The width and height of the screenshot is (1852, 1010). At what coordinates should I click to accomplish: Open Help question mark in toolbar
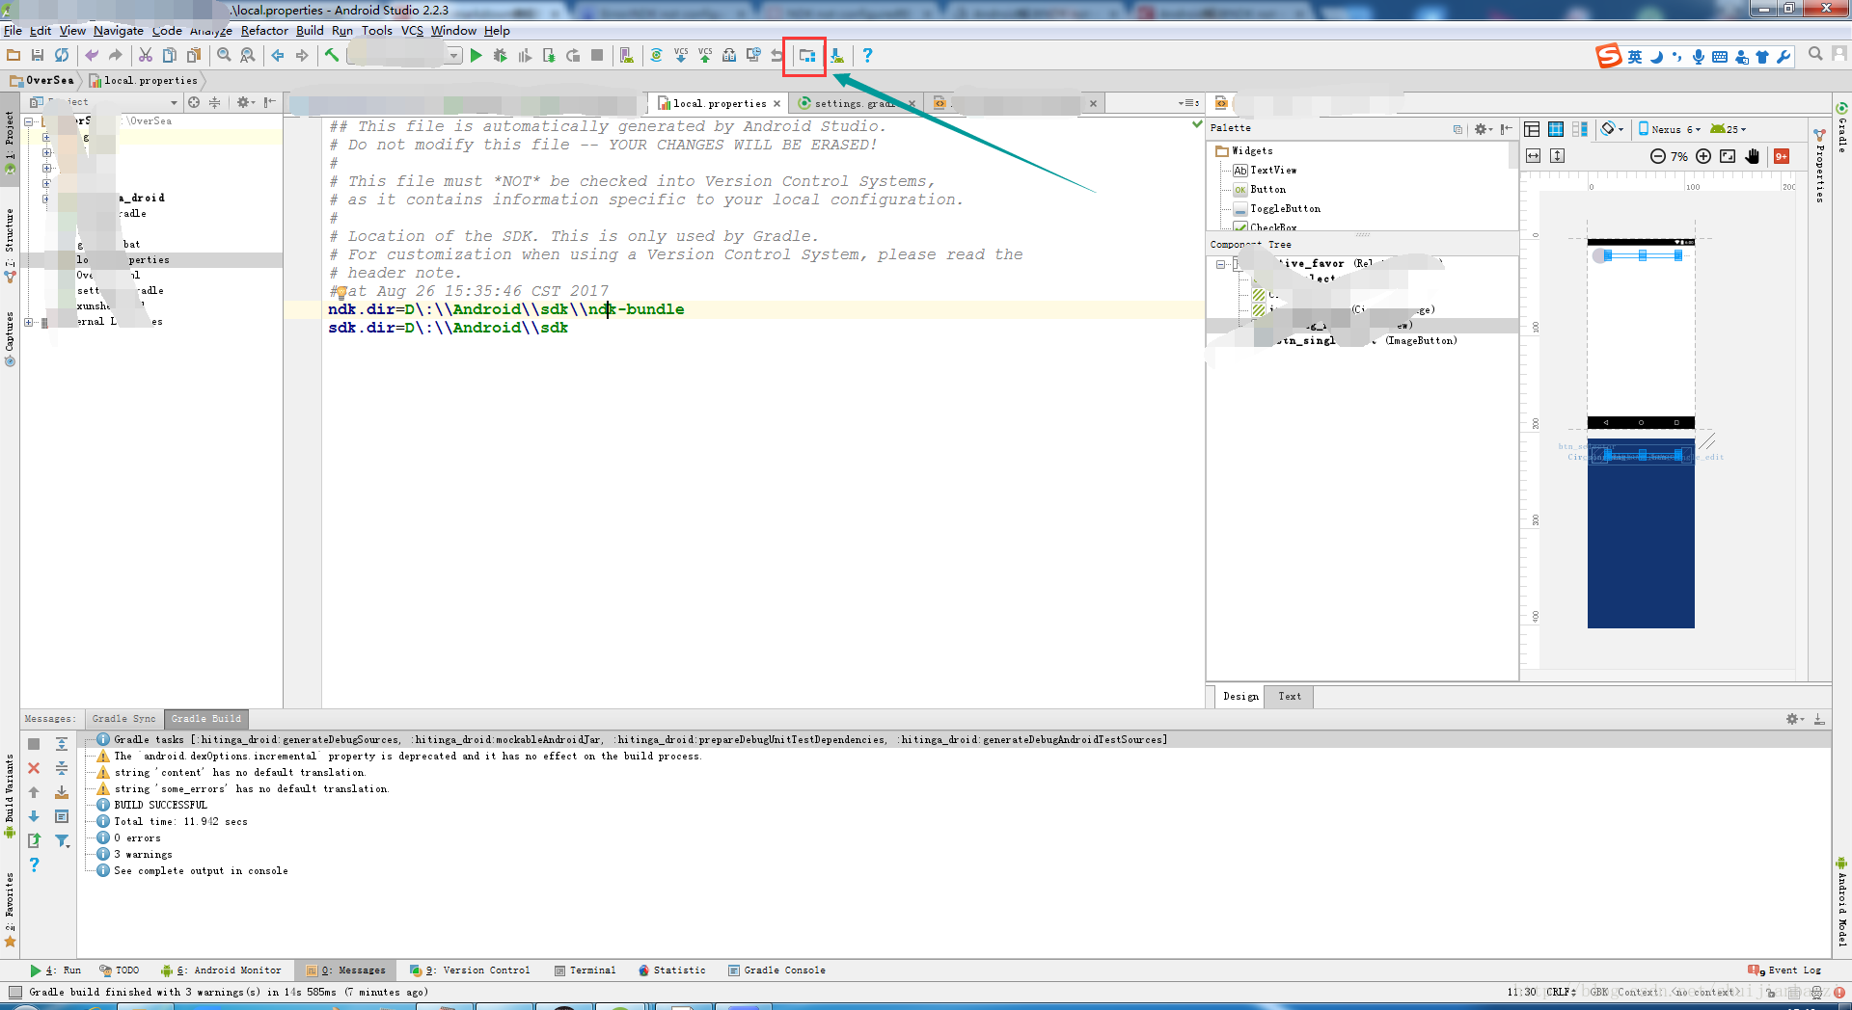[x=867, y=56]
